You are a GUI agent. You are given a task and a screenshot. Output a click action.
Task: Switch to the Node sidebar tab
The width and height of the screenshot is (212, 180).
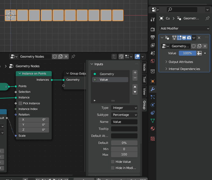click(144, 67)
